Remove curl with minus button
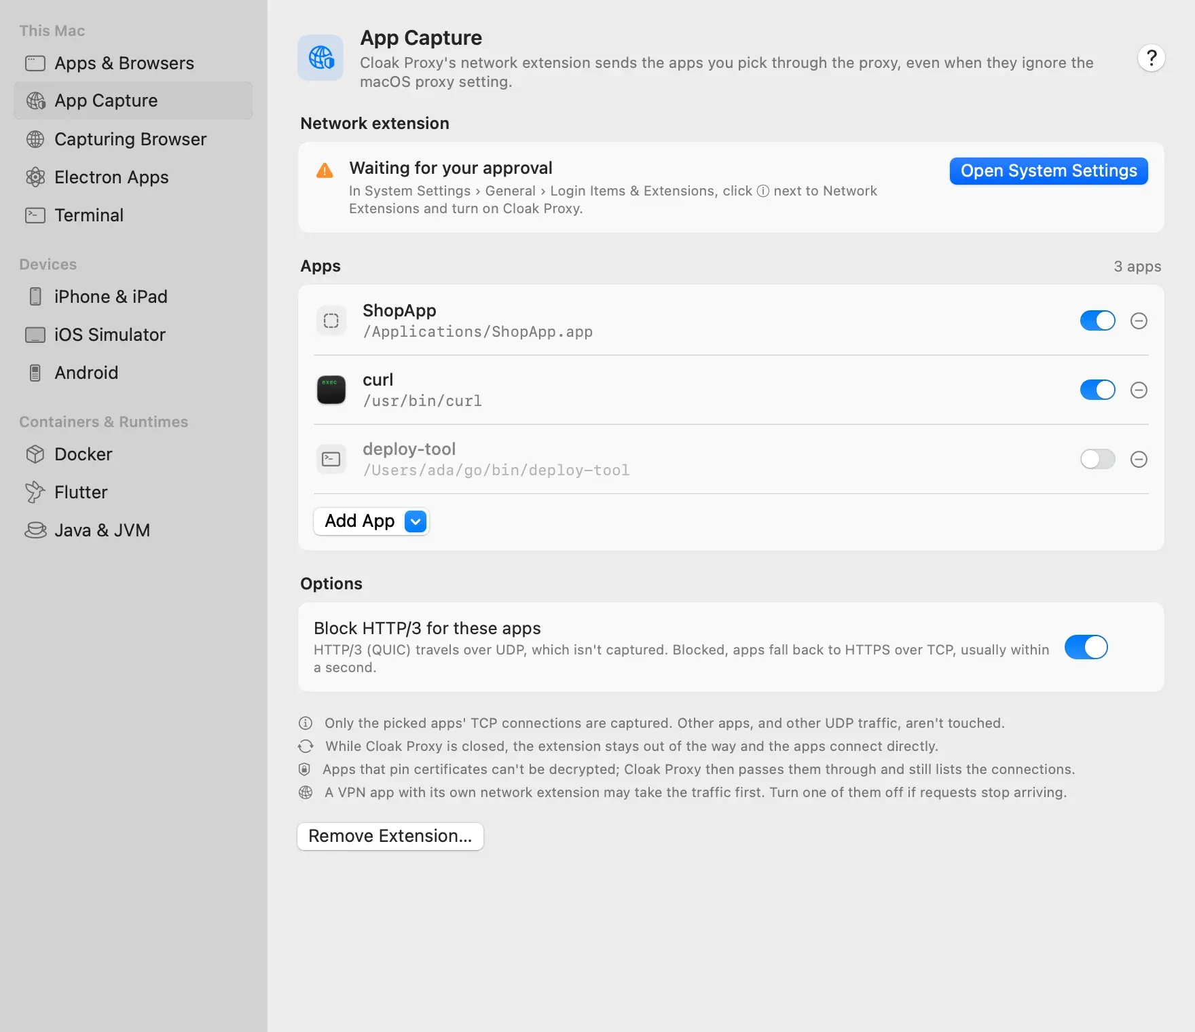This screenshot has width=1195, height=1032. [1139, 390]
